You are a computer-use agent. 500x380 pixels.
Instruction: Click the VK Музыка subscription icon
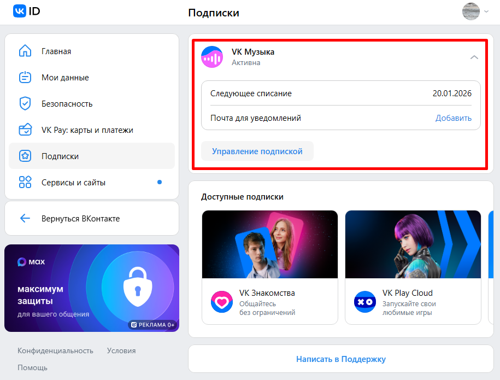pos(212,56)
